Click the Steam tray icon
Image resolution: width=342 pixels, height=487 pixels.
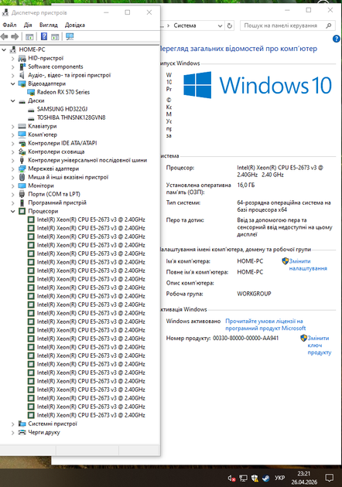click(266, 478)
